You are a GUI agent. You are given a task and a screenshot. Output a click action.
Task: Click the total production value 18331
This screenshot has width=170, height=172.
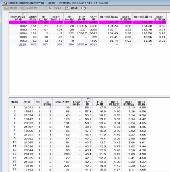[x=93, y=45]
